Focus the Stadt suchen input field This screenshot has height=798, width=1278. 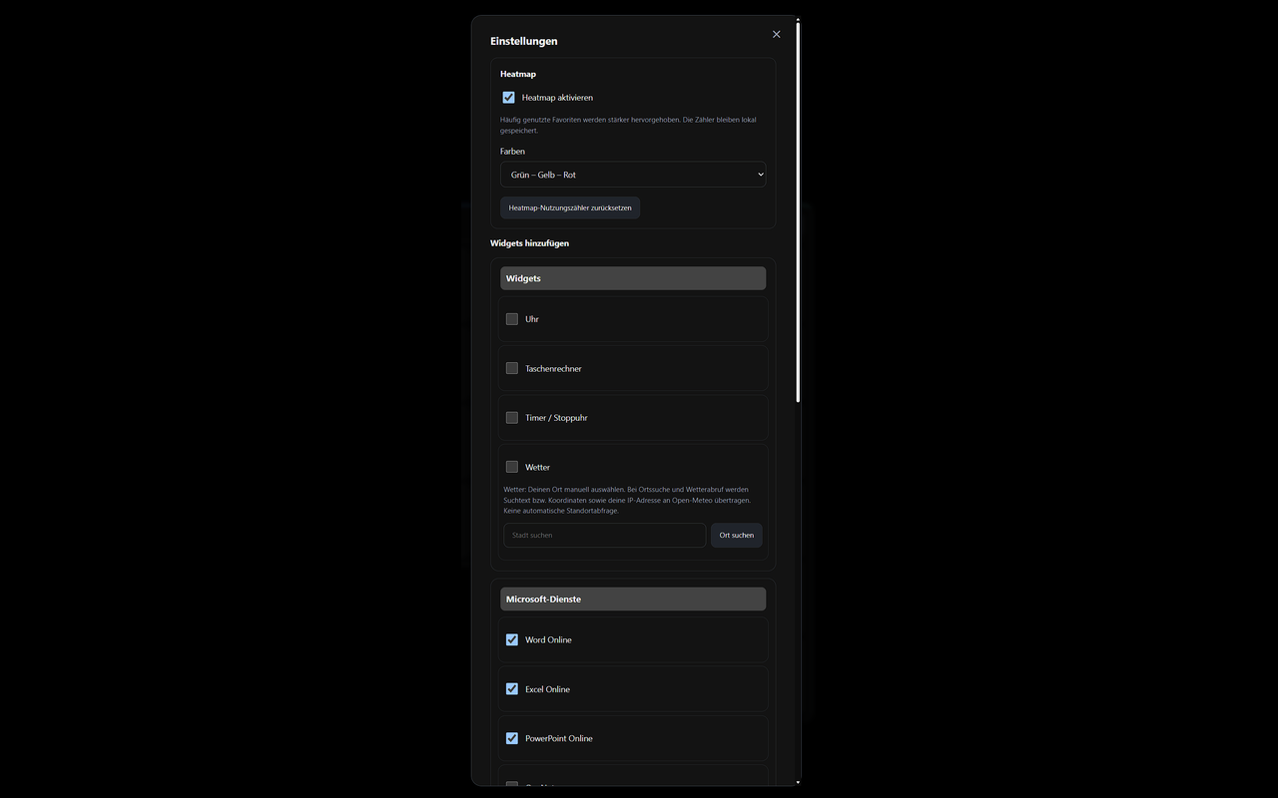coord(605,536)
